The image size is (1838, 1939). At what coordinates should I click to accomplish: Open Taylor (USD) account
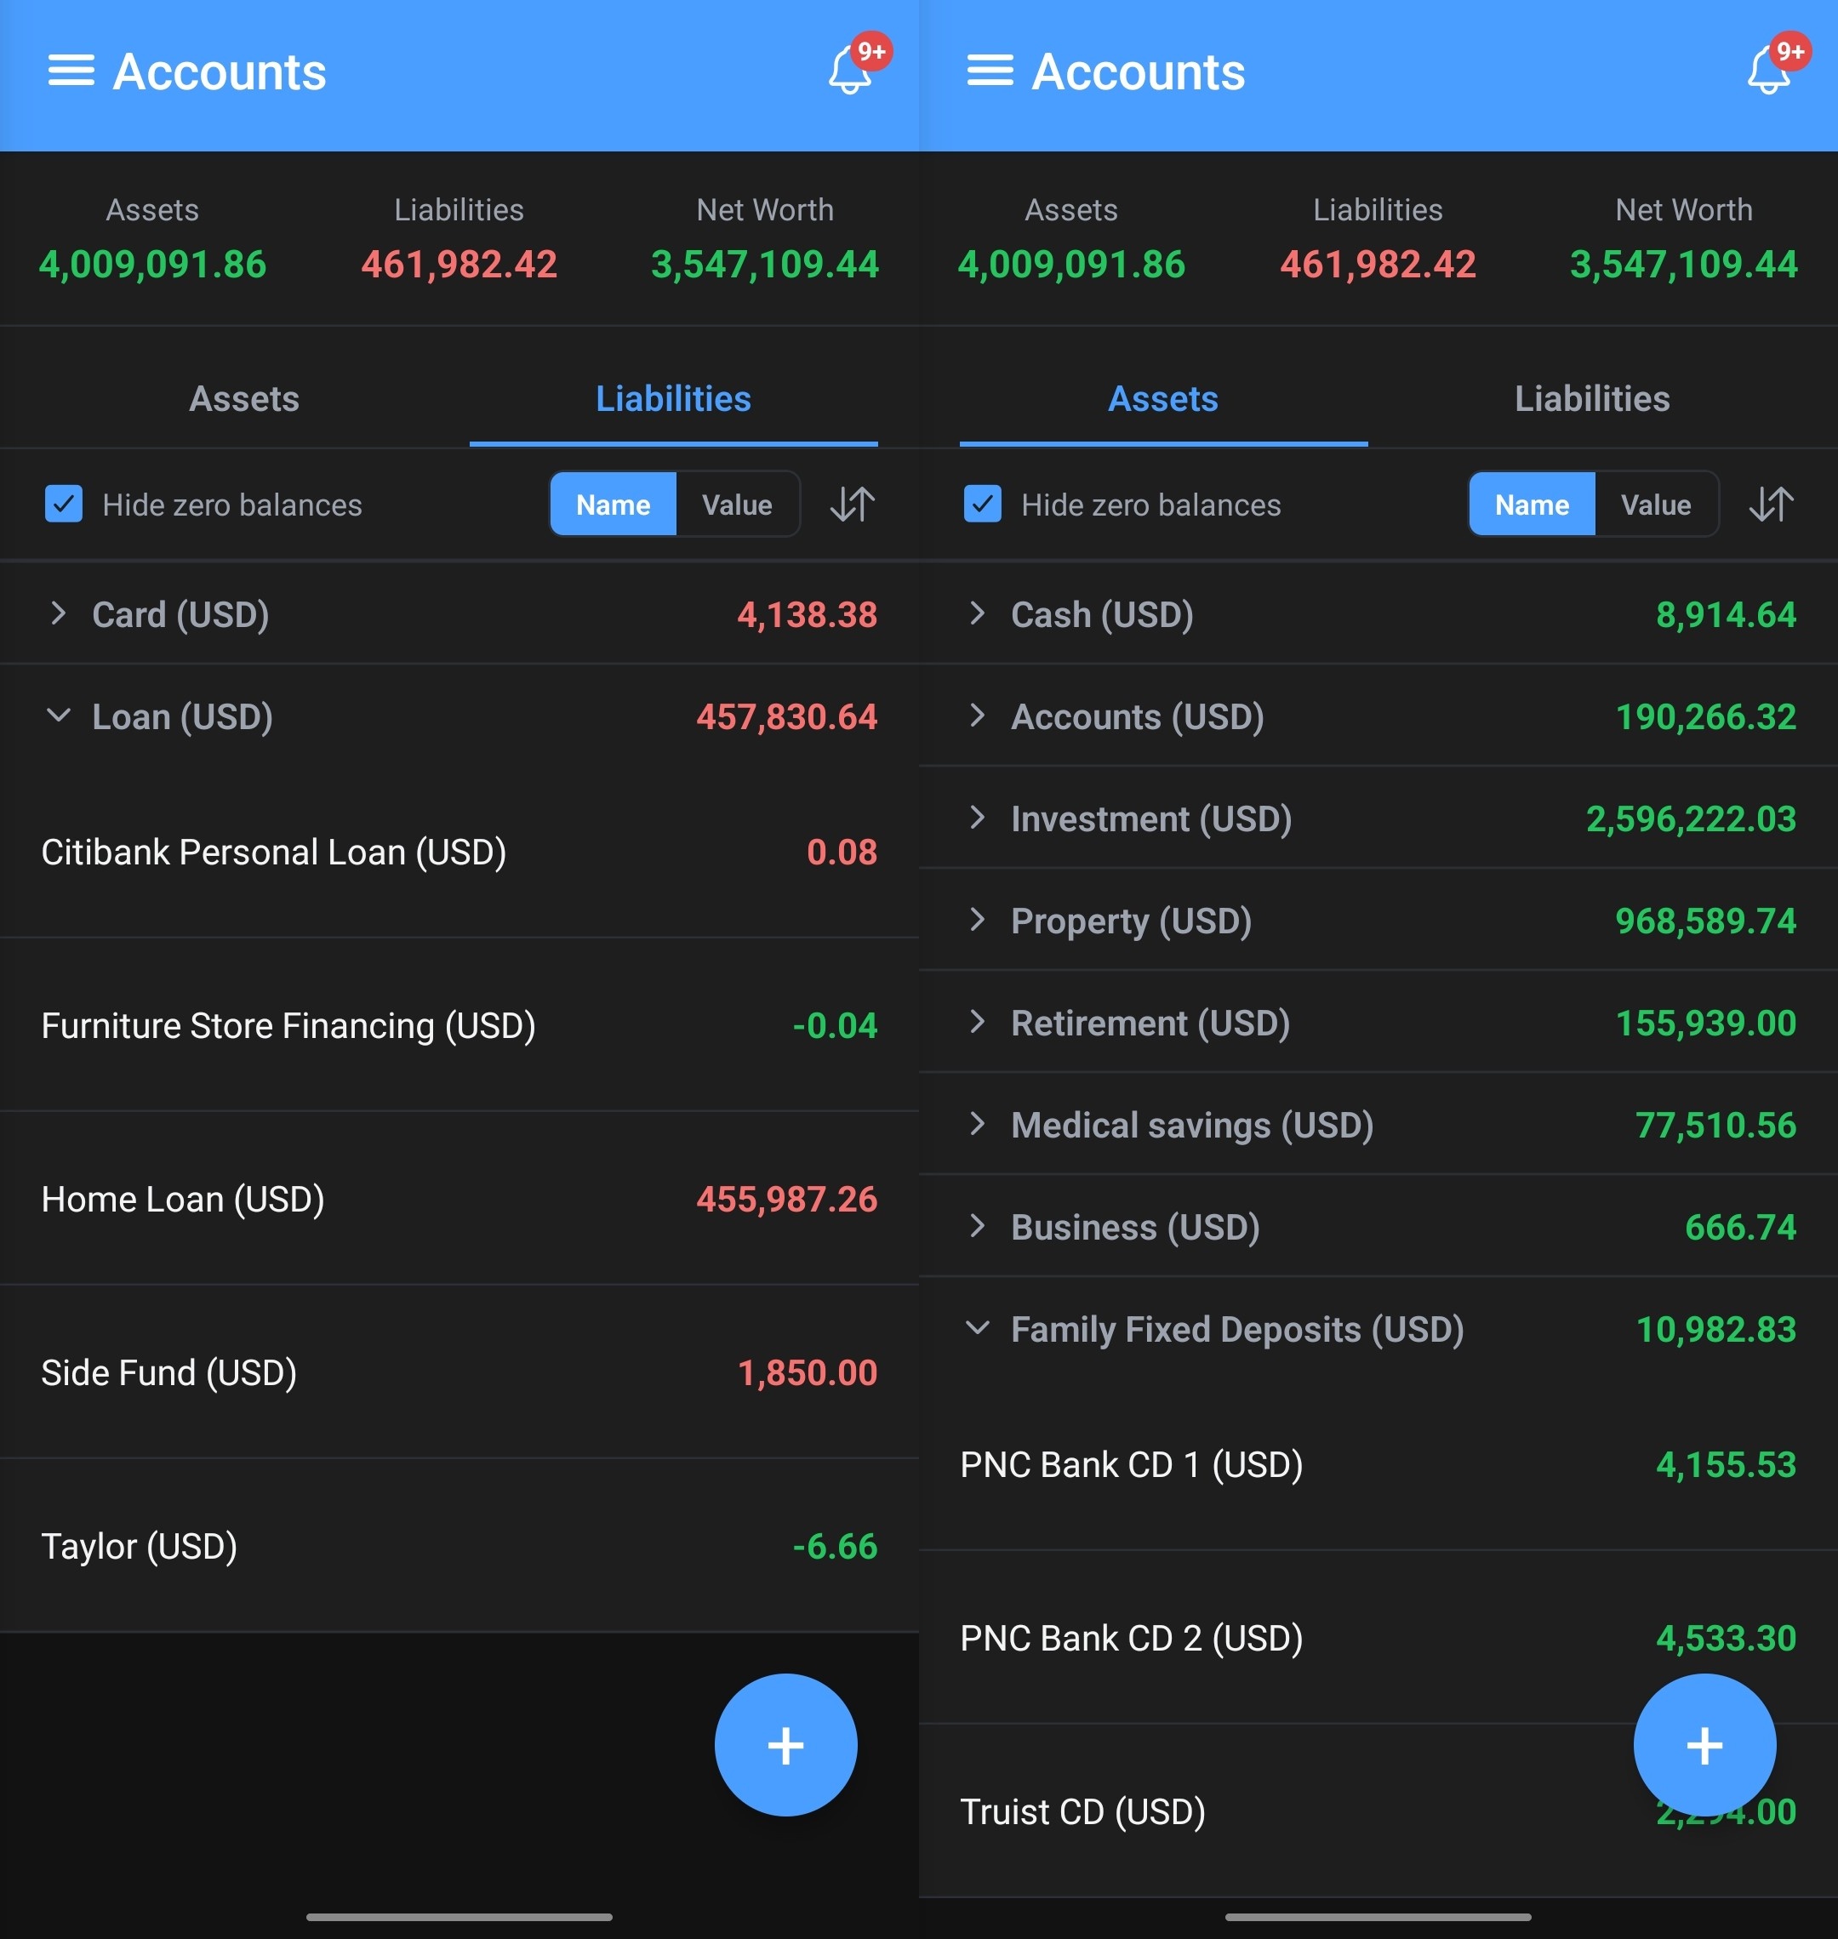tap(459, 1545)
